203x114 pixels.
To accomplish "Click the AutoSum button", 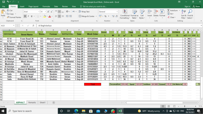I will (173, 10).
